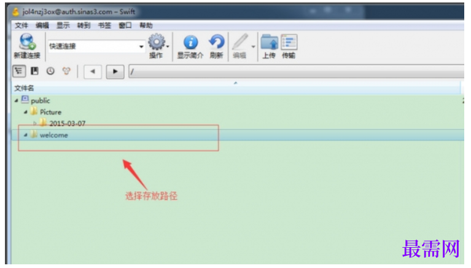471x268 pixels.
Task: Go forward with the right arrow button
Action: [x=115, y=71]
